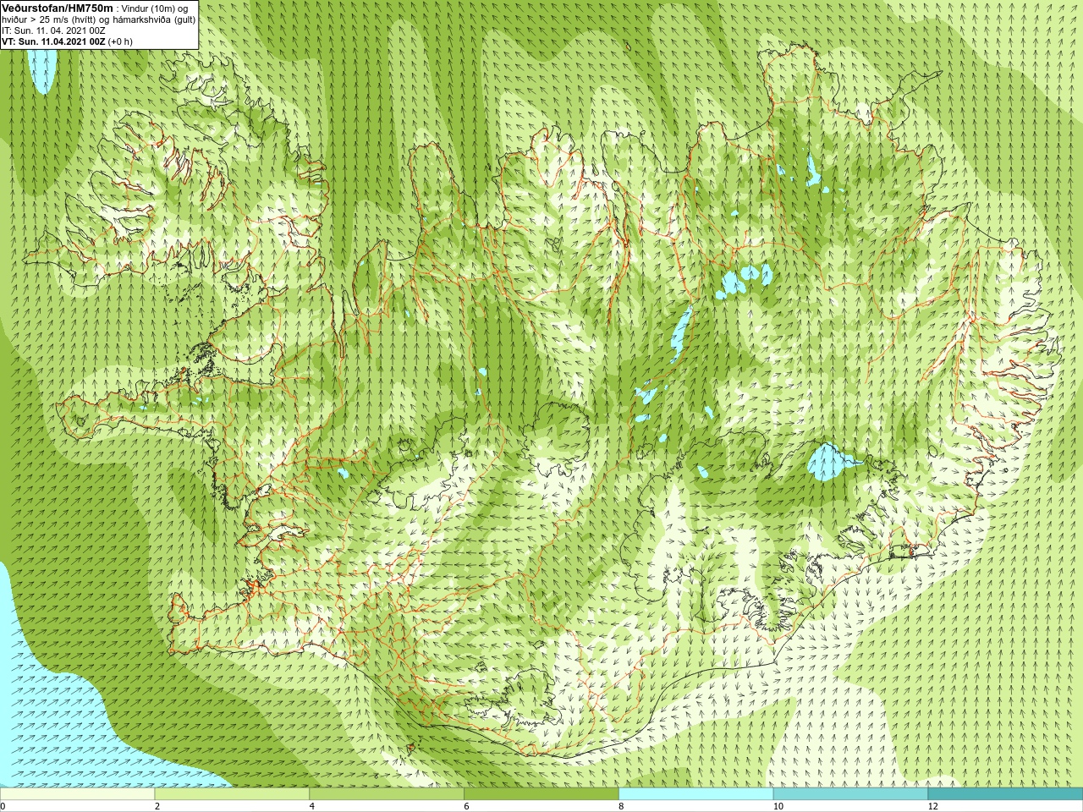Click the turquoise 10–12 m/s legend swatch
This screenshot has width=1083, height=812.
coord(850,794)
